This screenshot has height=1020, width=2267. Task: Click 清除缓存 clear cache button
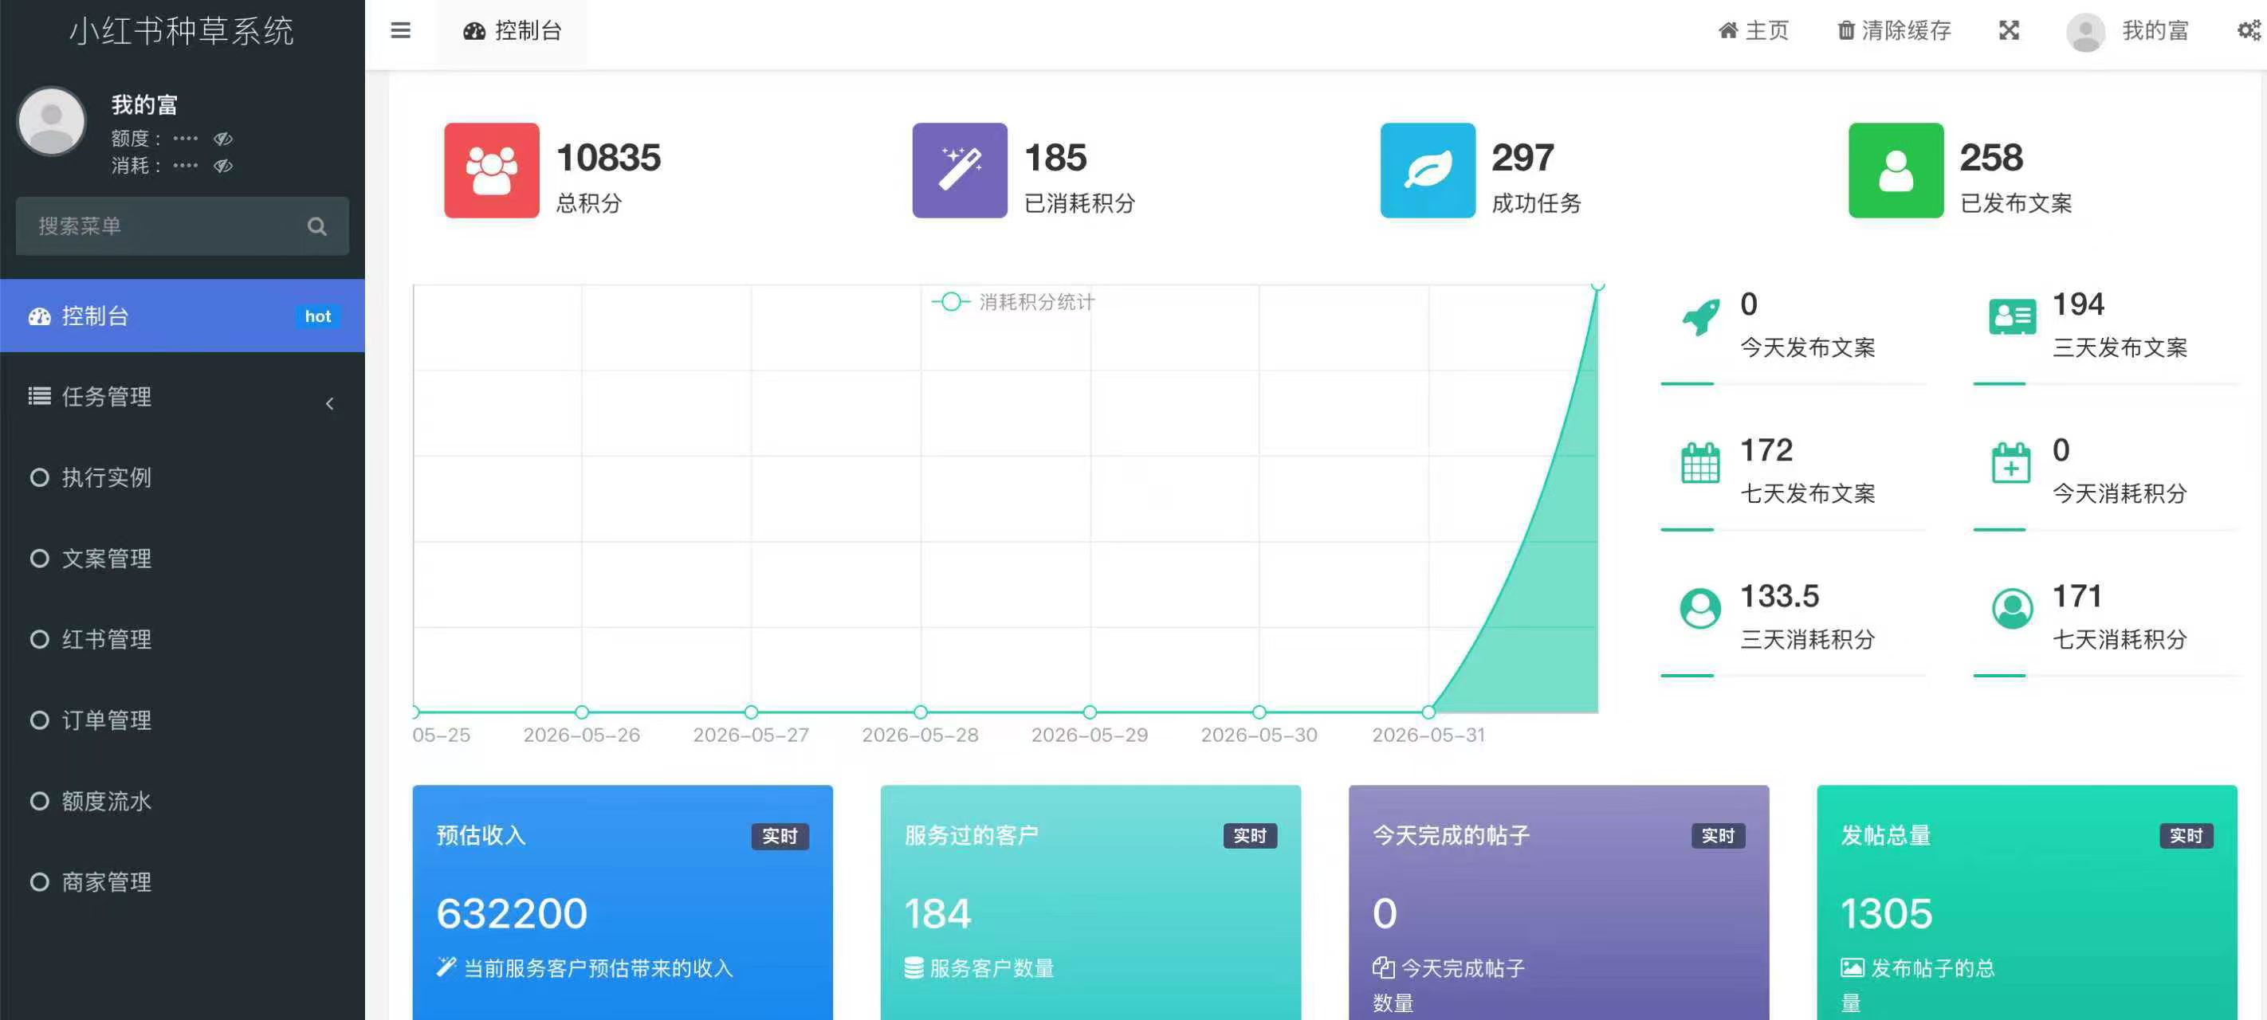pyautogui.click(x=1894, y=31)
